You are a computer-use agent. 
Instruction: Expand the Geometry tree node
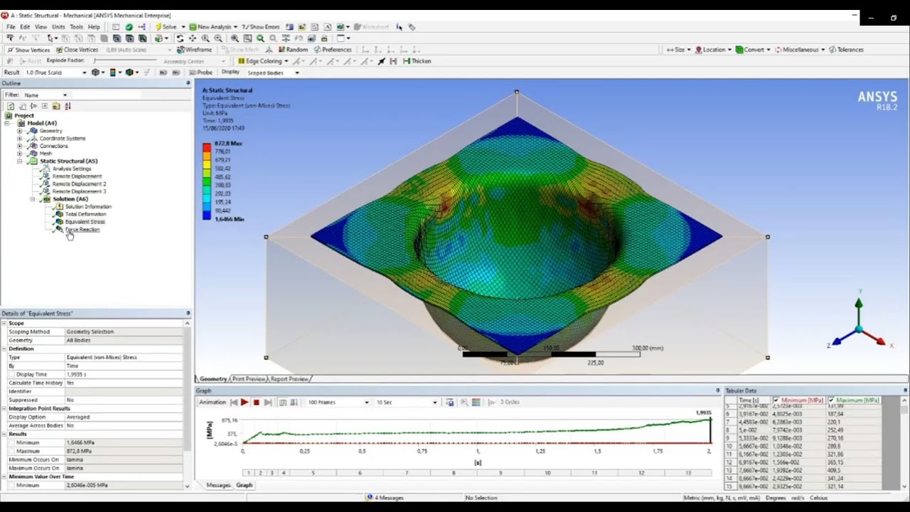tap(20, 131)
